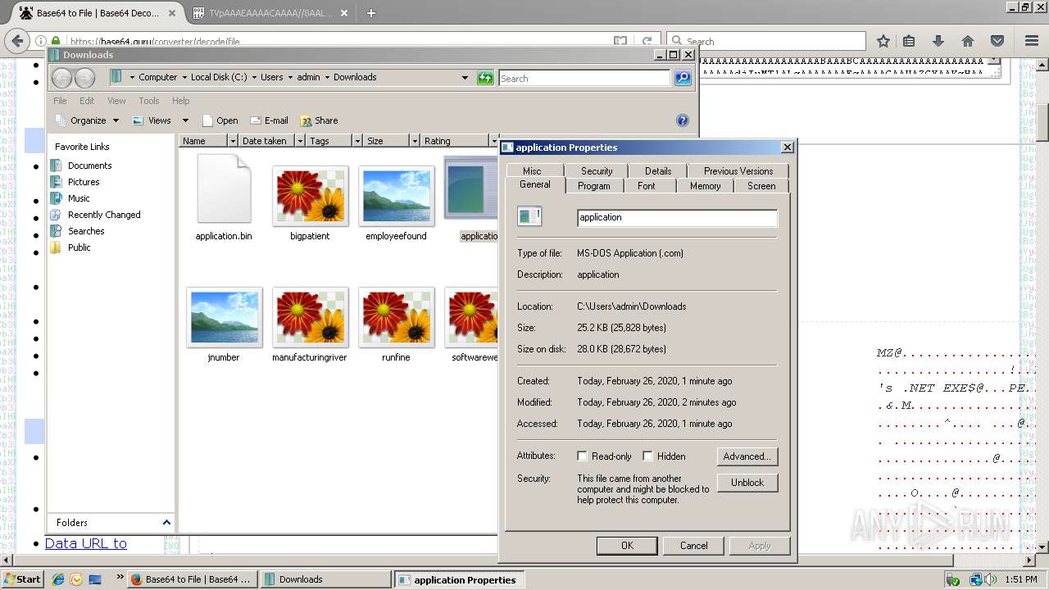This screenshot has width=1049, height=590.
Task: Switch to the Misc tab
Action: click(532, 170)
